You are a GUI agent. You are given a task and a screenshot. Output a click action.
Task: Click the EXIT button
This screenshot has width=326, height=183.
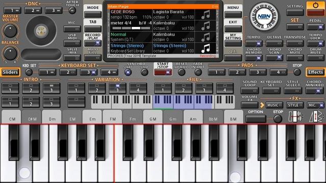pos(233,29)
